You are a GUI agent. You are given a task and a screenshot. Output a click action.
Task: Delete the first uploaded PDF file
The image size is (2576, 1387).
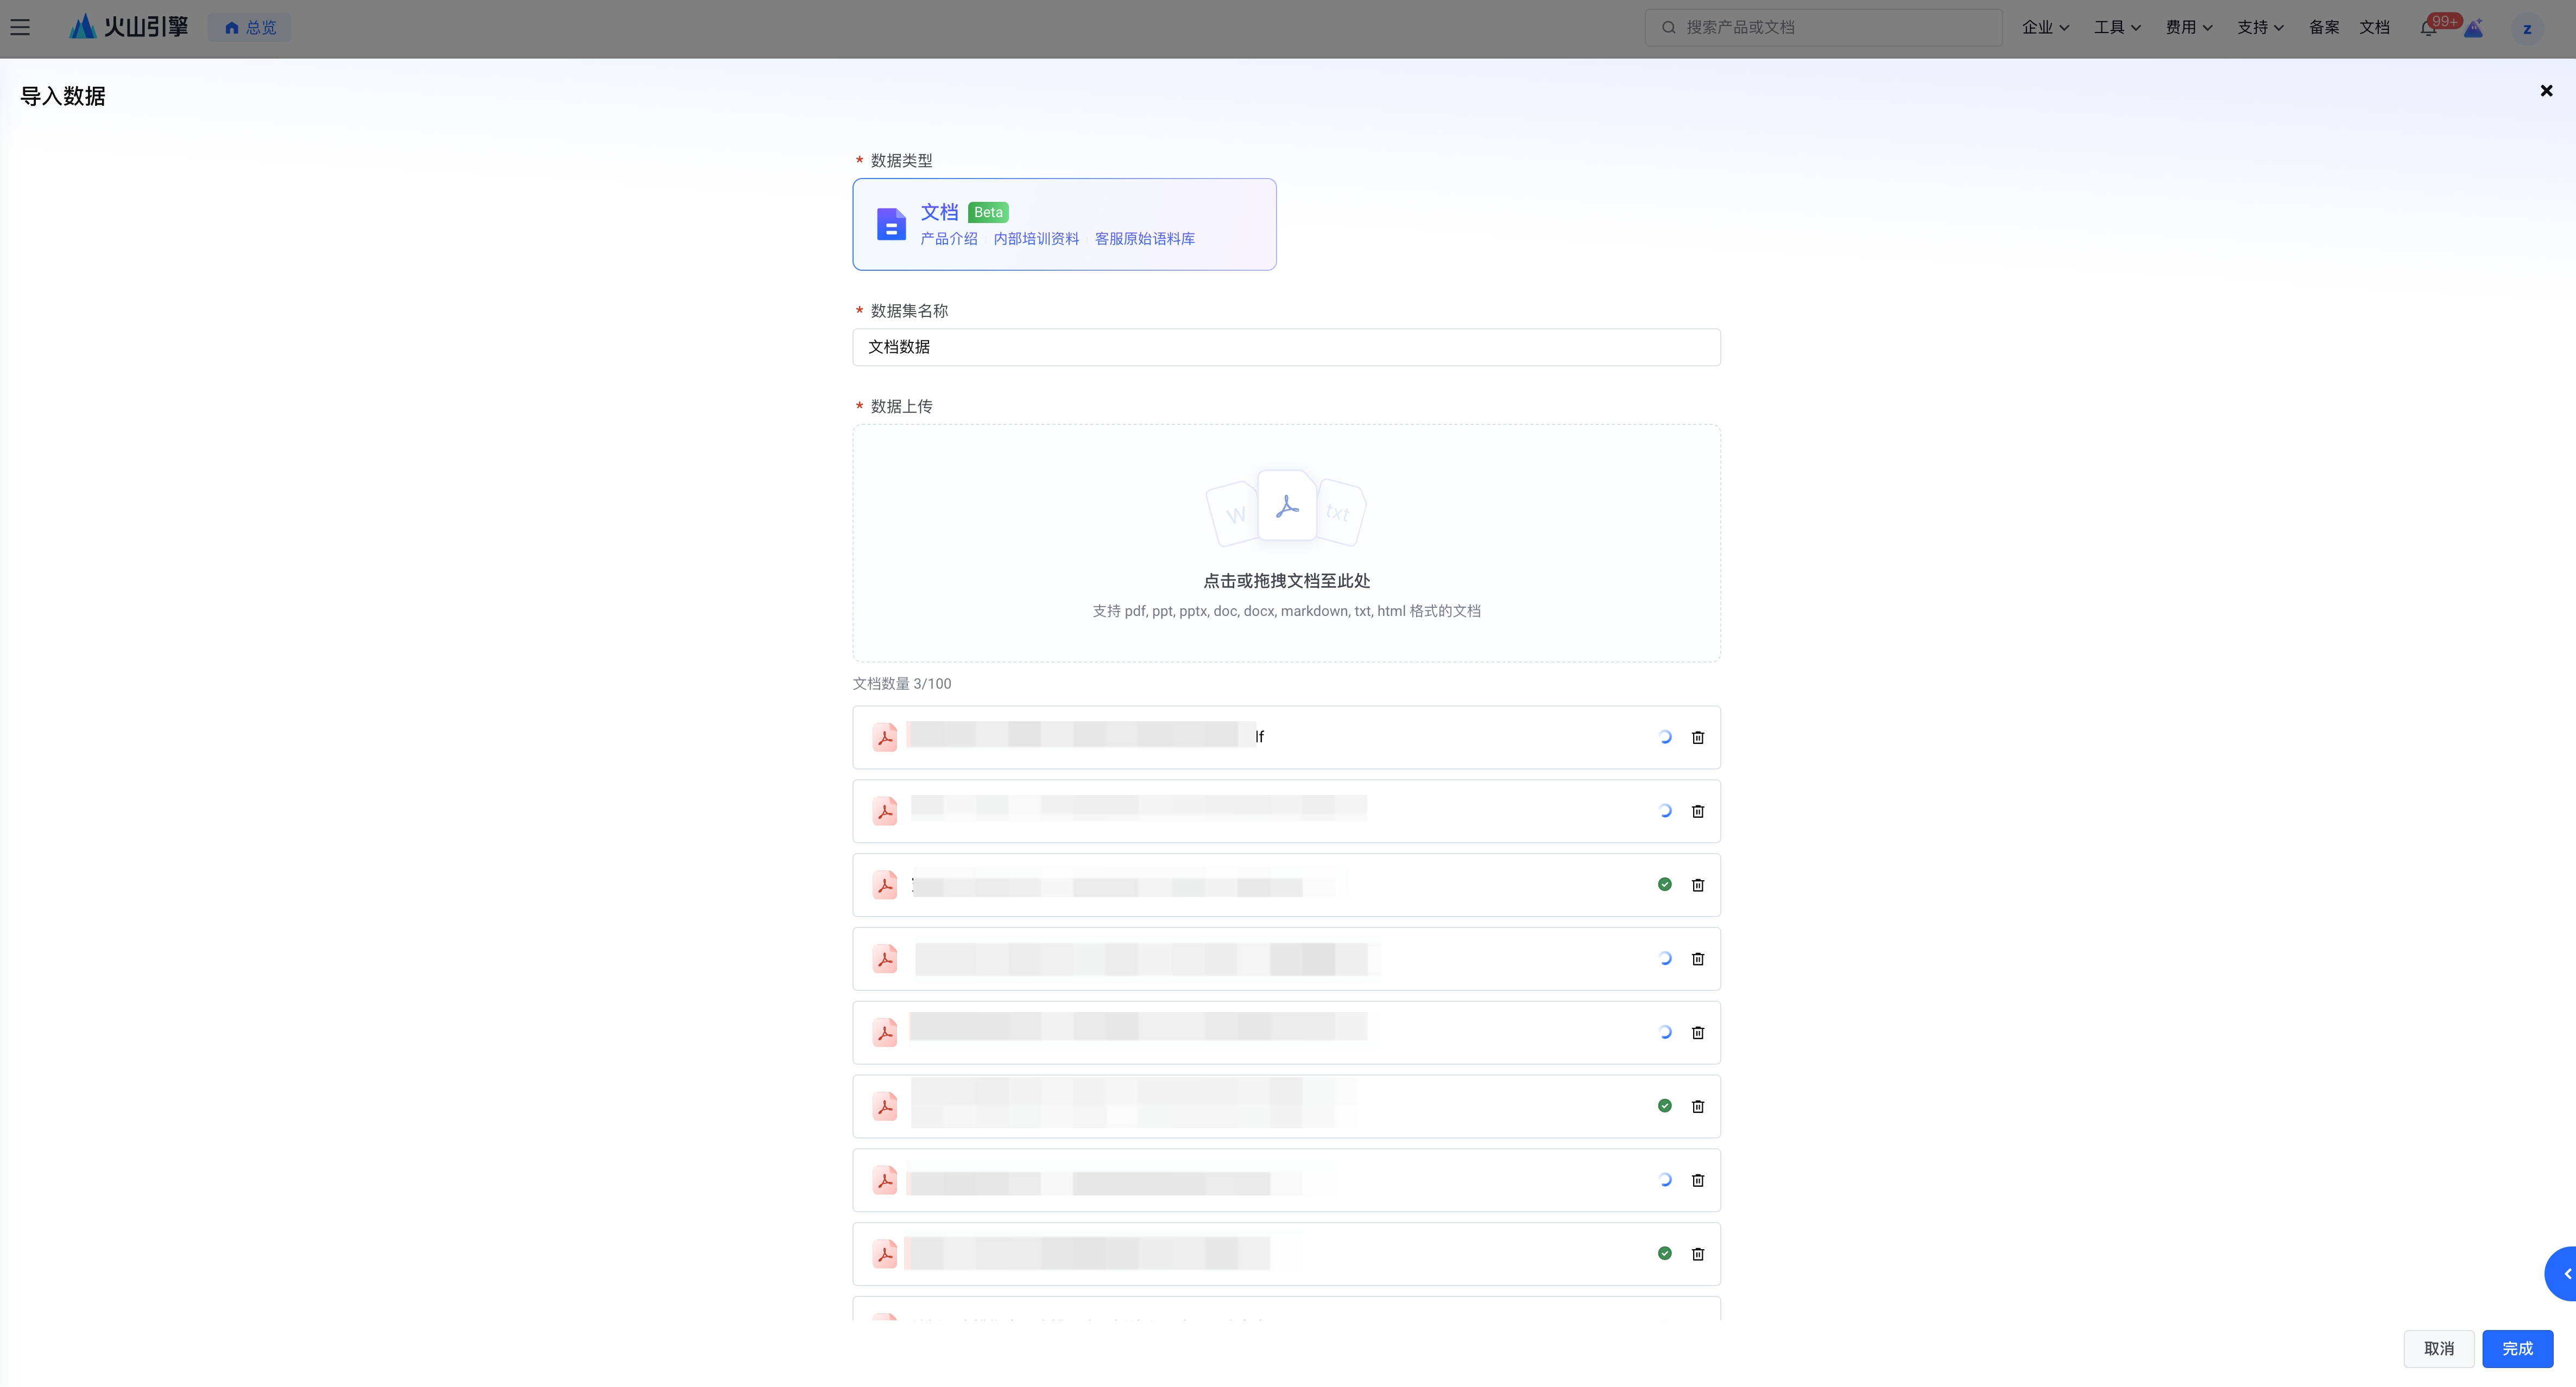(x=1697, y=737)
